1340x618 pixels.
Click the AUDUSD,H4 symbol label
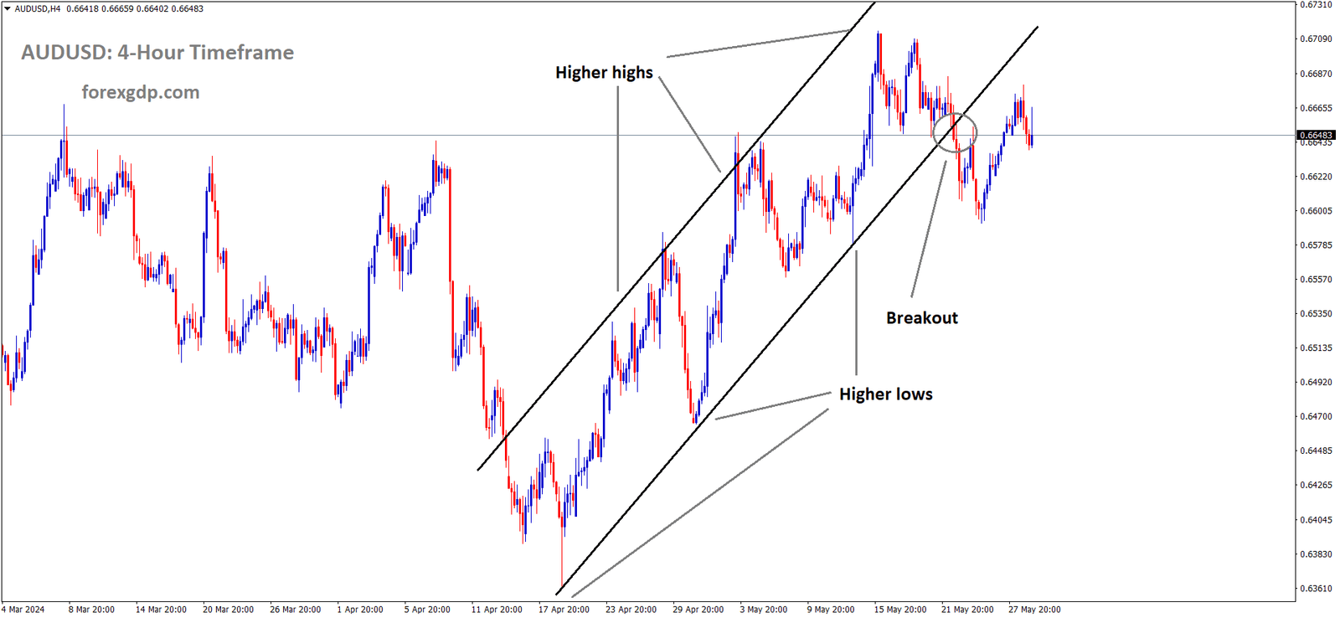click(x=38, y=9)
